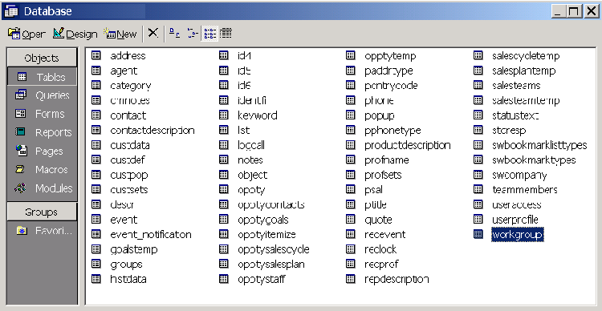Click the New toolbar button
The height and width of the screenshot is (311, 602).
tap(120, 34)
